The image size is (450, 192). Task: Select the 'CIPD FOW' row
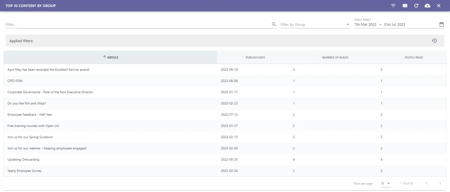pos(225,81)
